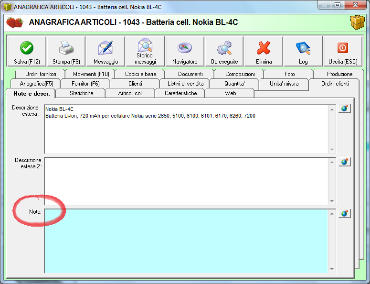Click the Stampa (F9) printer button
This screenshot has height=284, width=370.
coord(66,52)
